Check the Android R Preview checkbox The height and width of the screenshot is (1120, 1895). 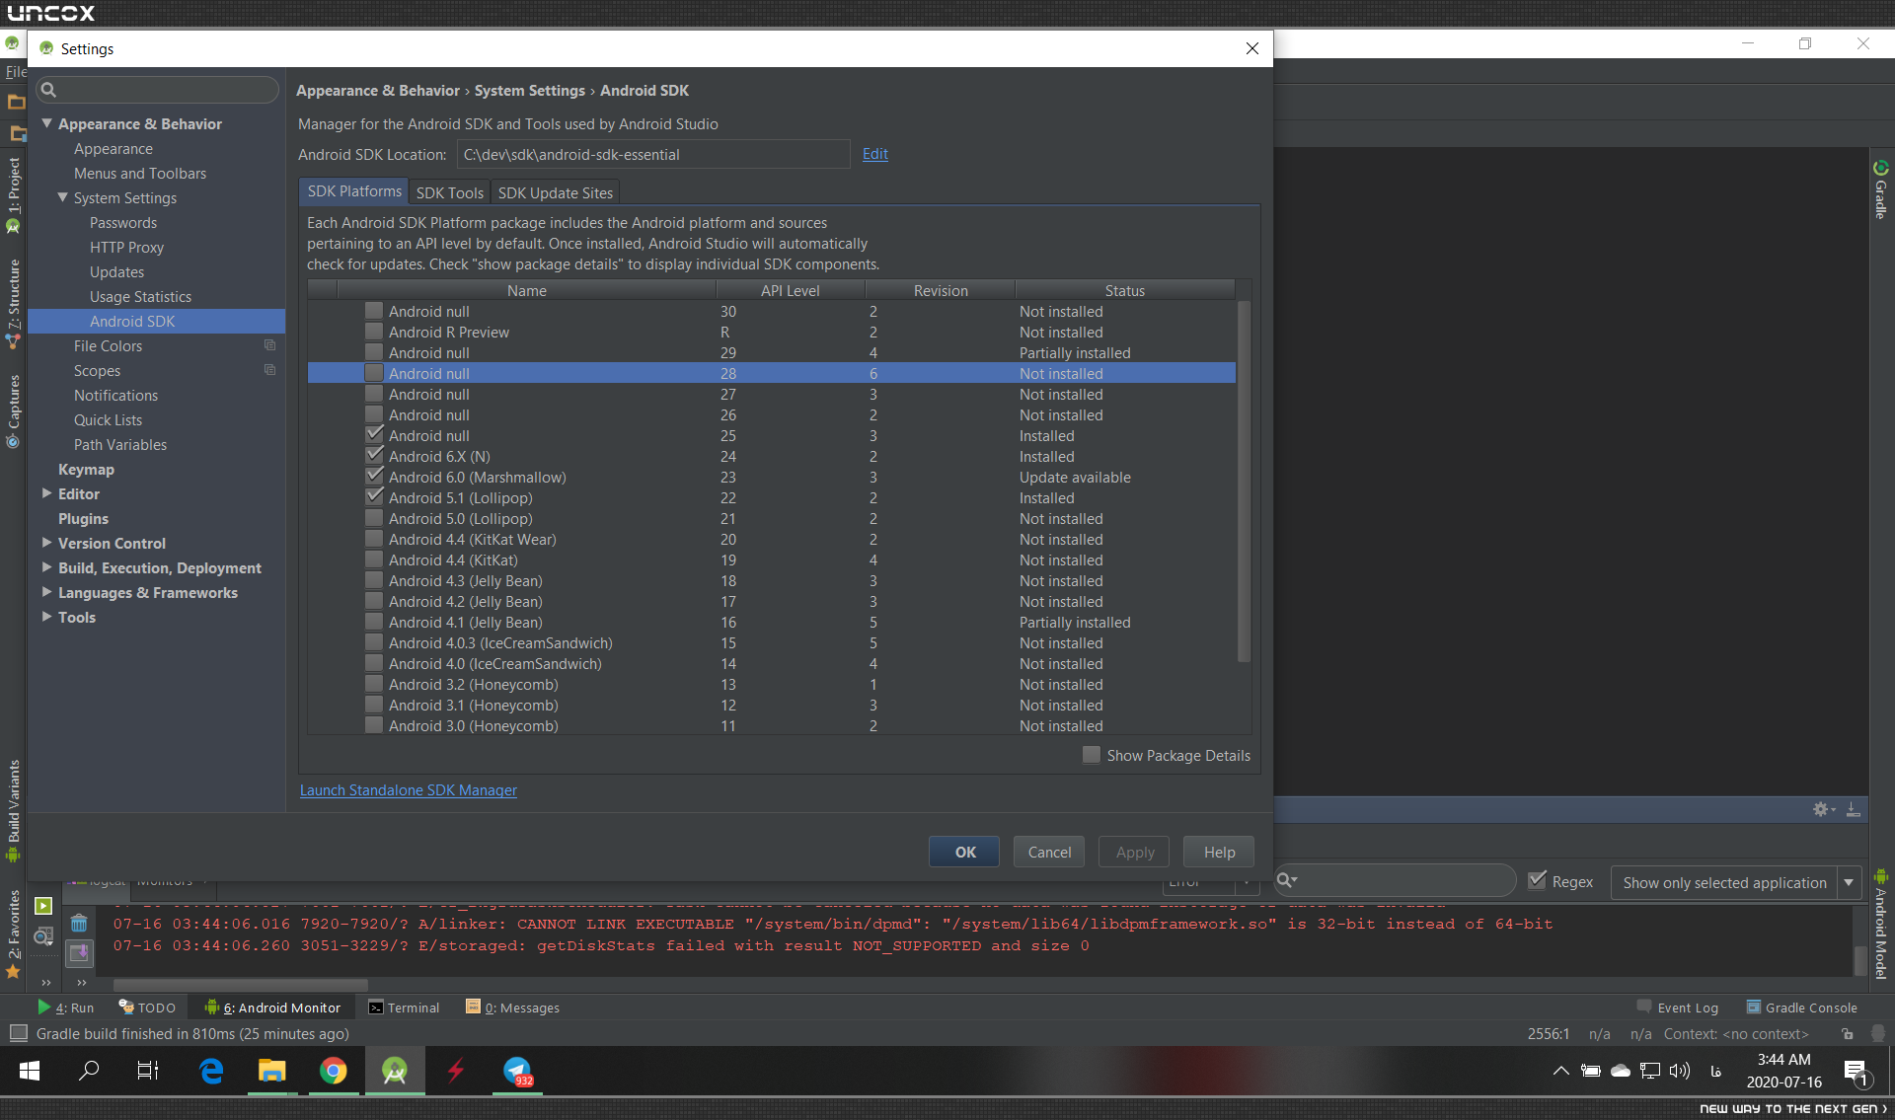click(x=374, y=332)
